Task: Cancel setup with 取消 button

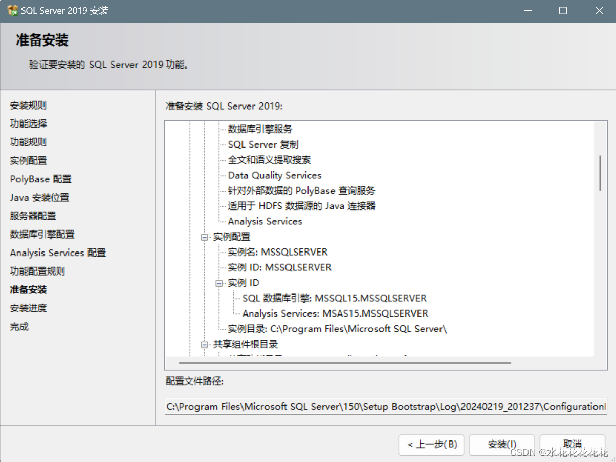Action: coord(573,445)
